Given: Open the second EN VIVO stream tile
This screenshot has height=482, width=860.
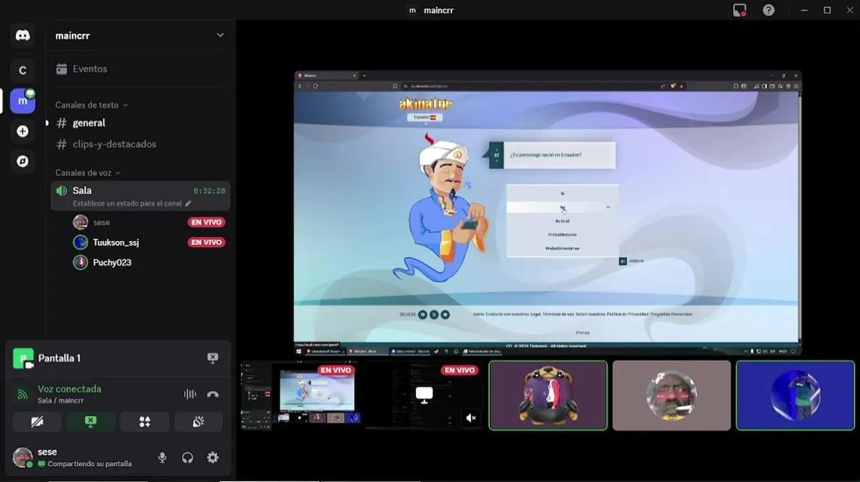Looking at the screenshot, I should pos(425,395).
